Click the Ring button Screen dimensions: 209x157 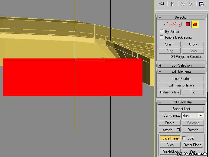(x=170, y=51)
